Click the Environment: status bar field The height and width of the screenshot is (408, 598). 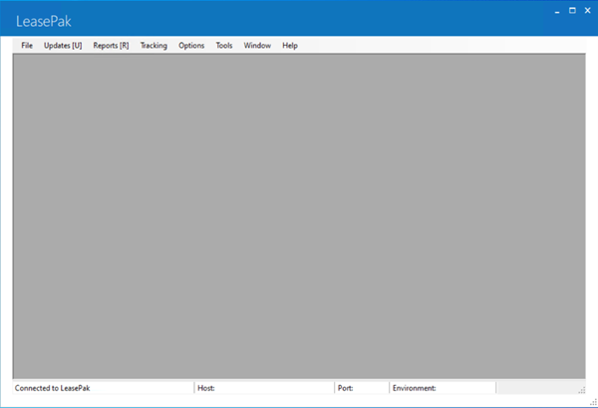click(443, 388)
